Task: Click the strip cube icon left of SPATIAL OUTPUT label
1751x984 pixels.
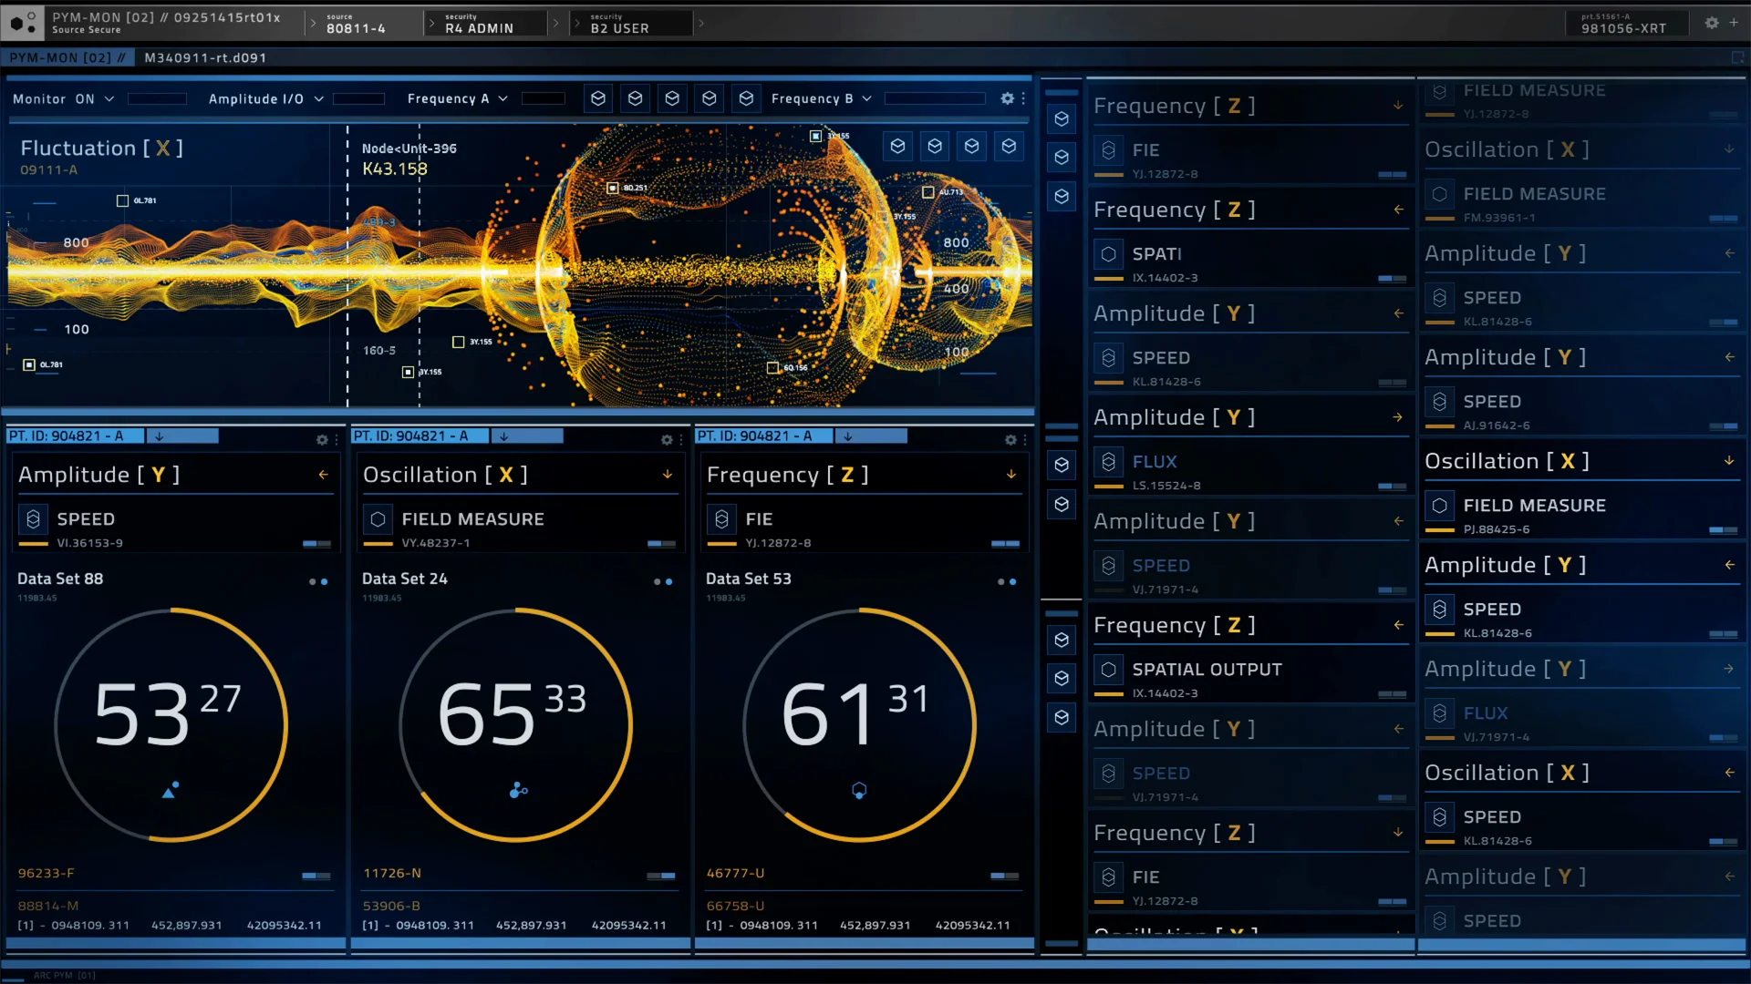Action: pos(1062,678)
